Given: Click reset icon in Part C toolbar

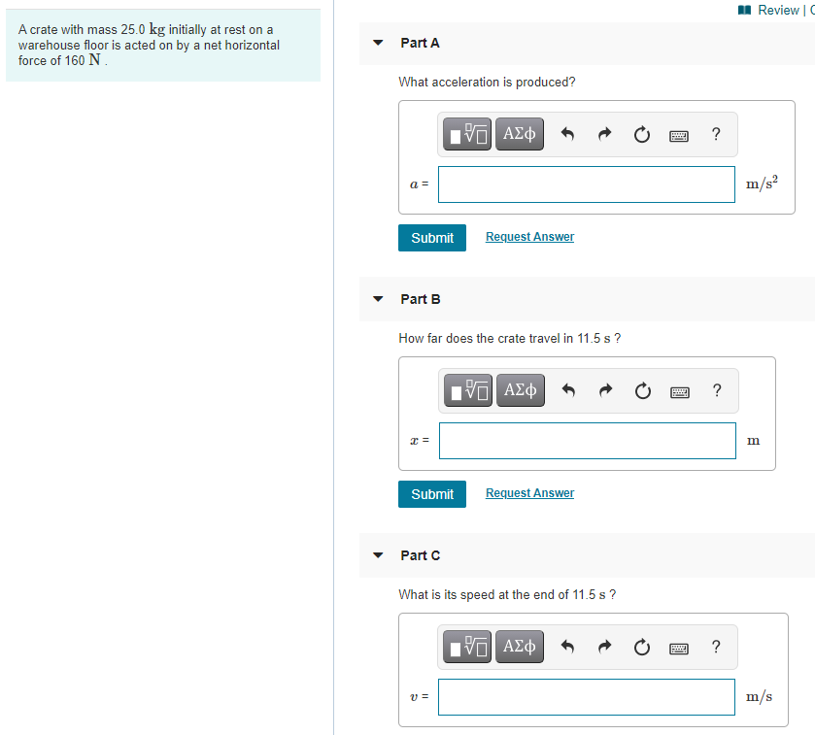Looking at the screenshot, I should click(x=642, y=648).
